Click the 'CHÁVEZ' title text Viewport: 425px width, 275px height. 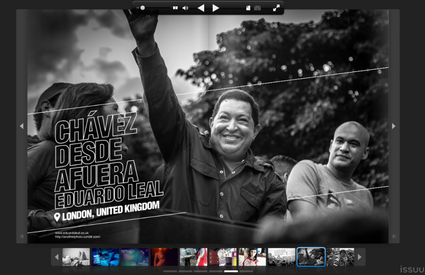96,127
